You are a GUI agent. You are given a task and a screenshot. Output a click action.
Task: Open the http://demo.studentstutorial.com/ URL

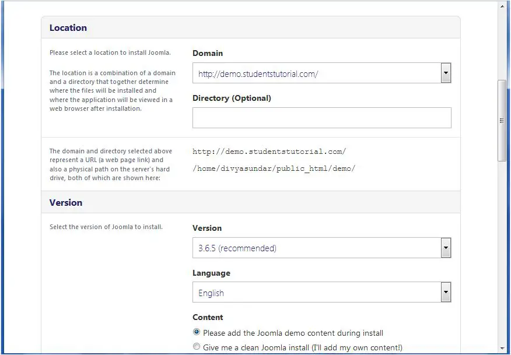point(269,152)
